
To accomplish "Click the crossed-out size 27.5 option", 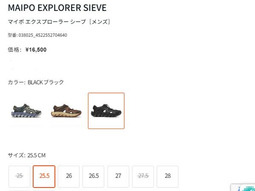I will (143, 176).
